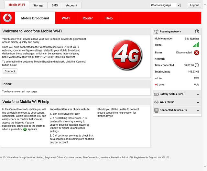
Task: Click the 145.33KB total volume value
Action: pyautogui.click(x=193, y=72)
